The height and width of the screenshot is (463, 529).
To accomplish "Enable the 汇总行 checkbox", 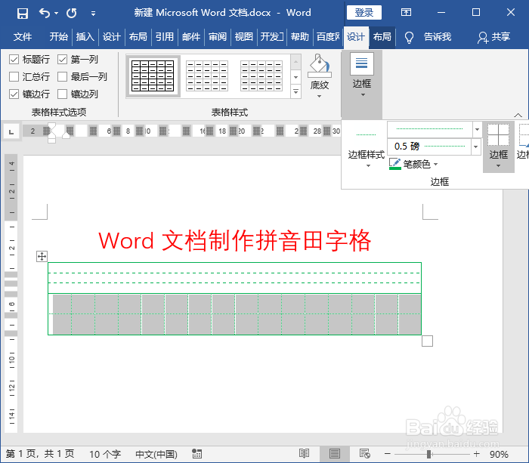I will pyautogui.click(x=14, y=77).
